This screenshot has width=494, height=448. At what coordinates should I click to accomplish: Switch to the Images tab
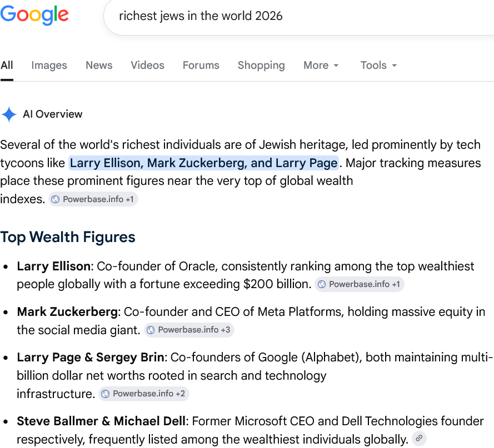(49, 66)
